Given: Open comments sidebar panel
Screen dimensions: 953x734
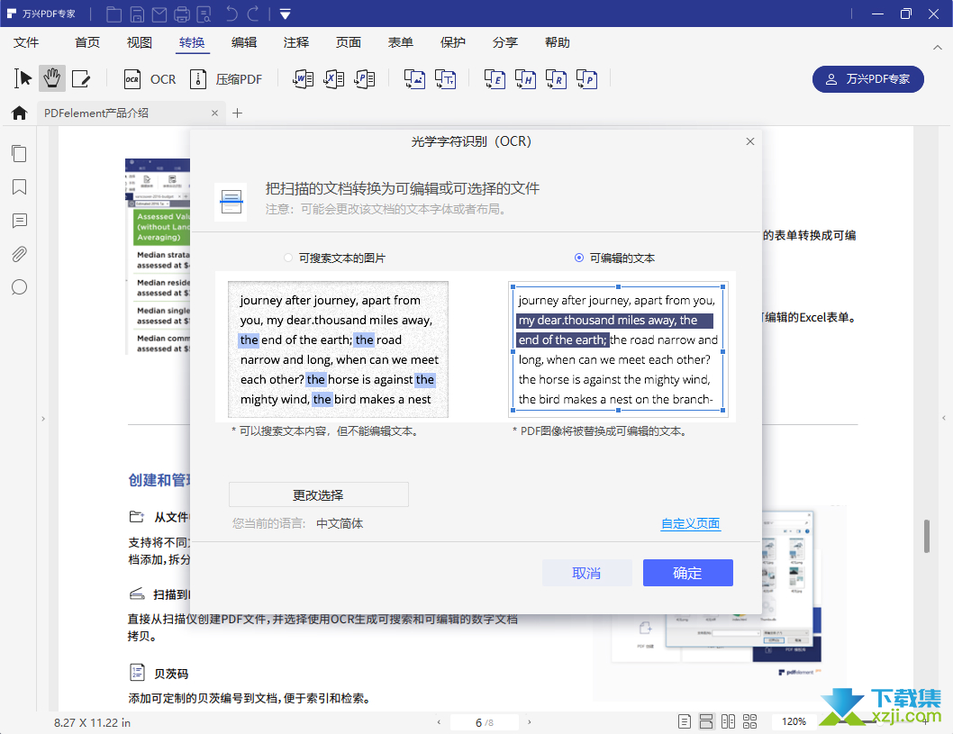Looking at the screenshot, I should 20,221.
